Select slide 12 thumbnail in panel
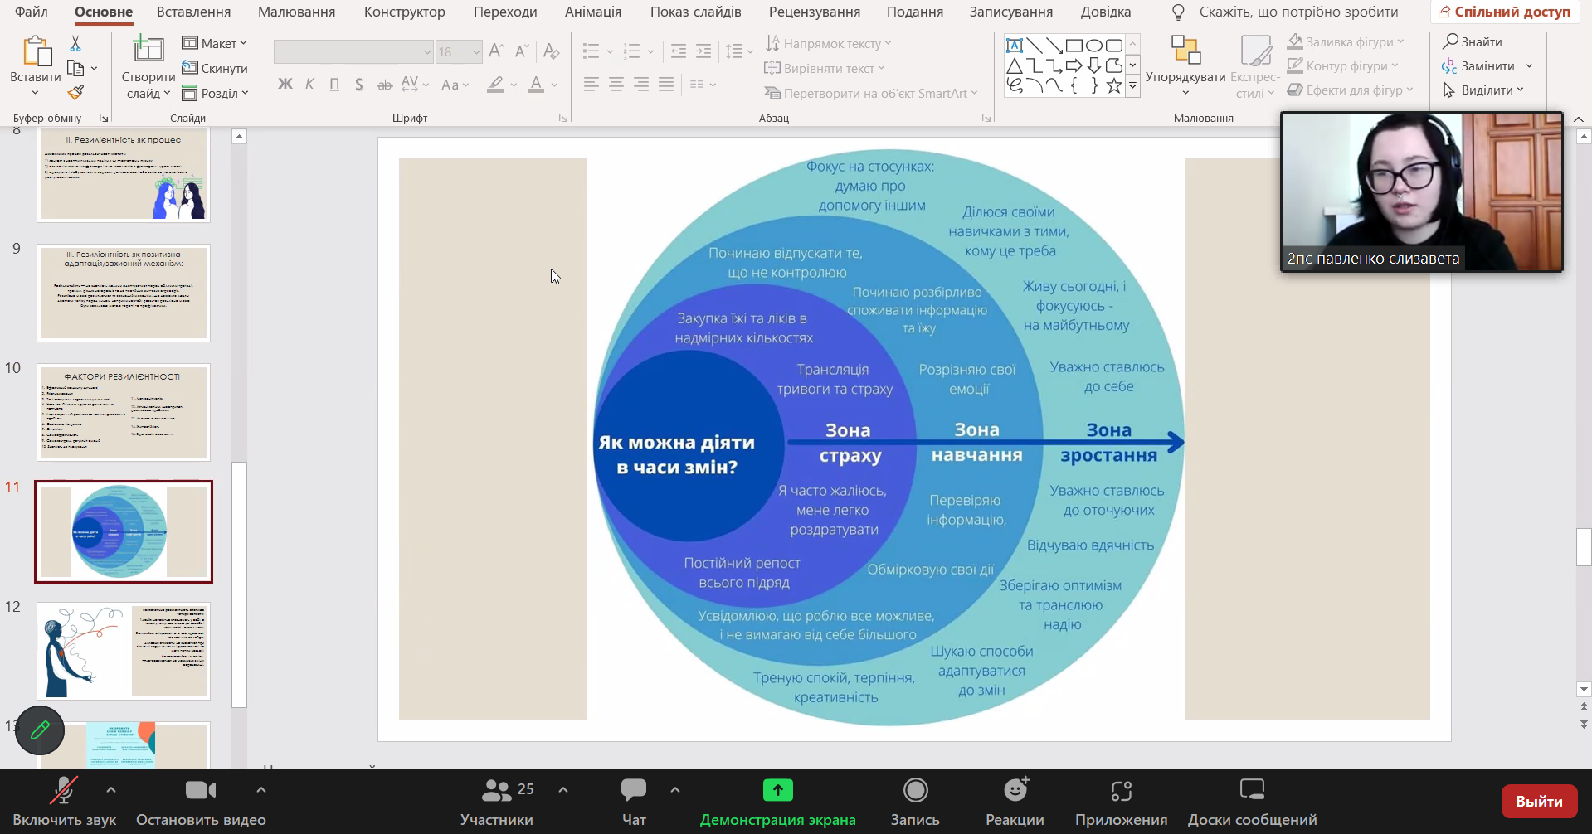Viewport: 1592px width, 834px height. pos(124,651)
